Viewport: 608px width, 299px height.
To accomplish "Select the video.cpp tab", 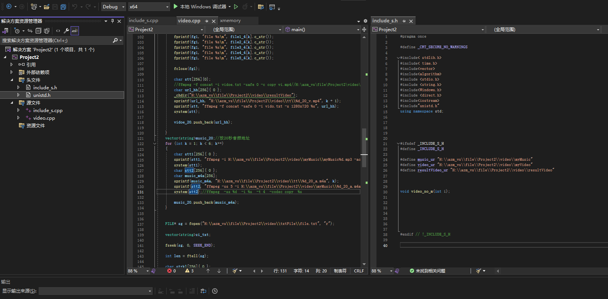I will (x=189, y=21).
